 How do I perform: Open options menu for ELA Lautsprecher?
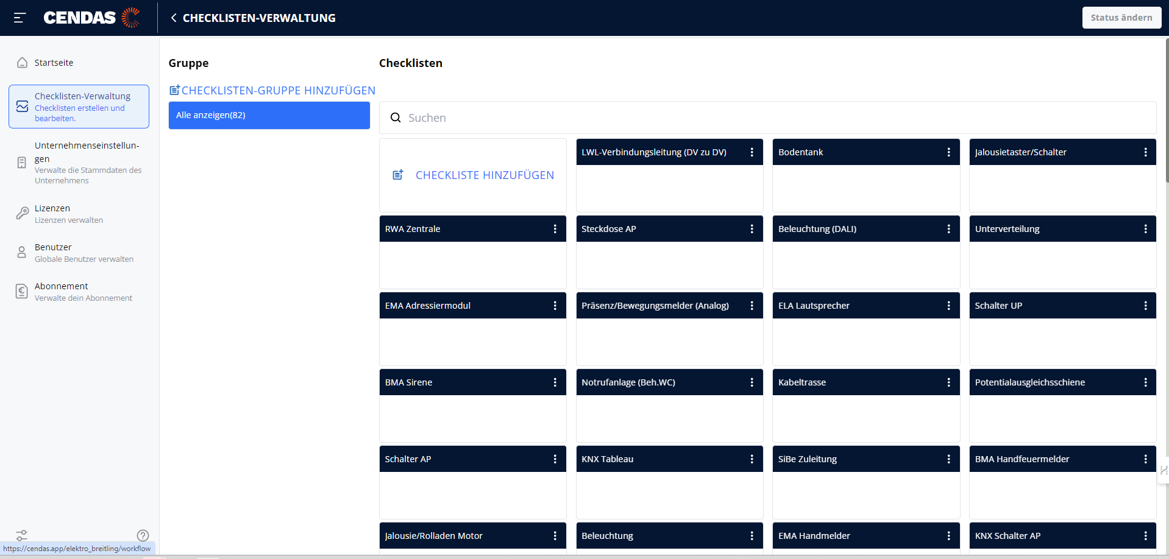[949, 306]
